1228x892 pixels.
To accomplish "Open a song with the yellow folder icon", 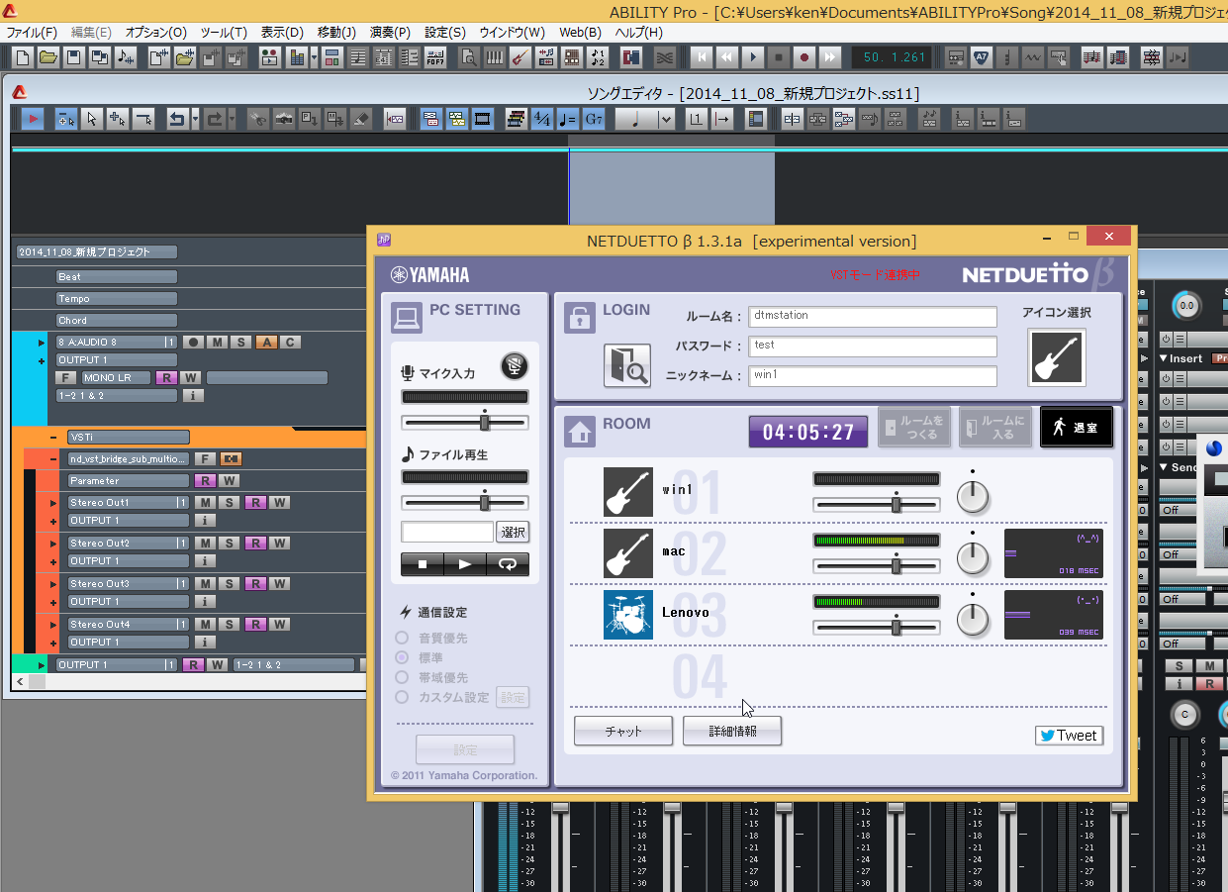I will 47,57.
